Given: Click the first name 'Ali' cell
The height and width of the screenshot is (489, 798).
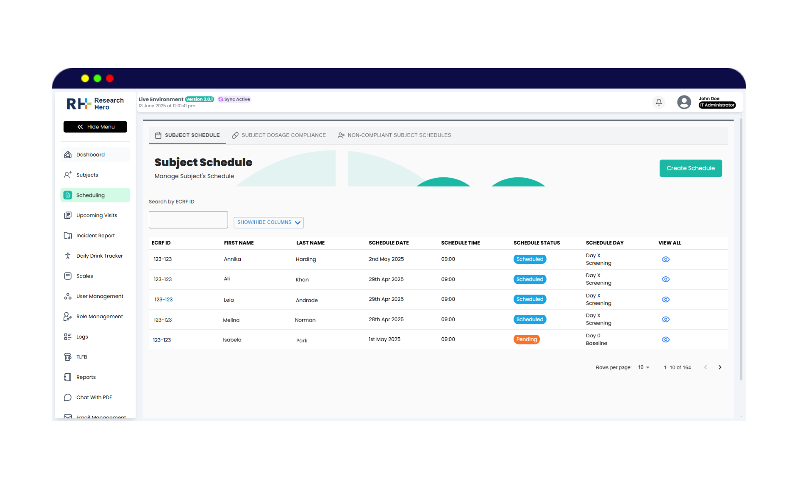Looking at the screenshot, I should coord(227,279).
